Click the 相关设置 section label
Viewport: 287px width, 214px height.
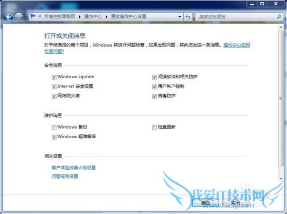[x=53, y=156]
